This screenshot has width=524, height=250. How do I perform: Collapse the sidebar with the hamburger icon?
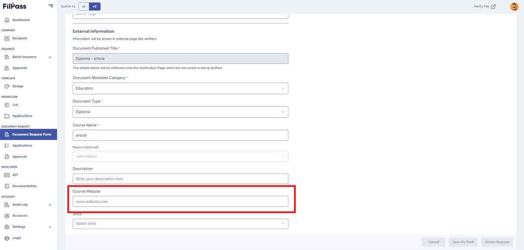click(51, 6)
